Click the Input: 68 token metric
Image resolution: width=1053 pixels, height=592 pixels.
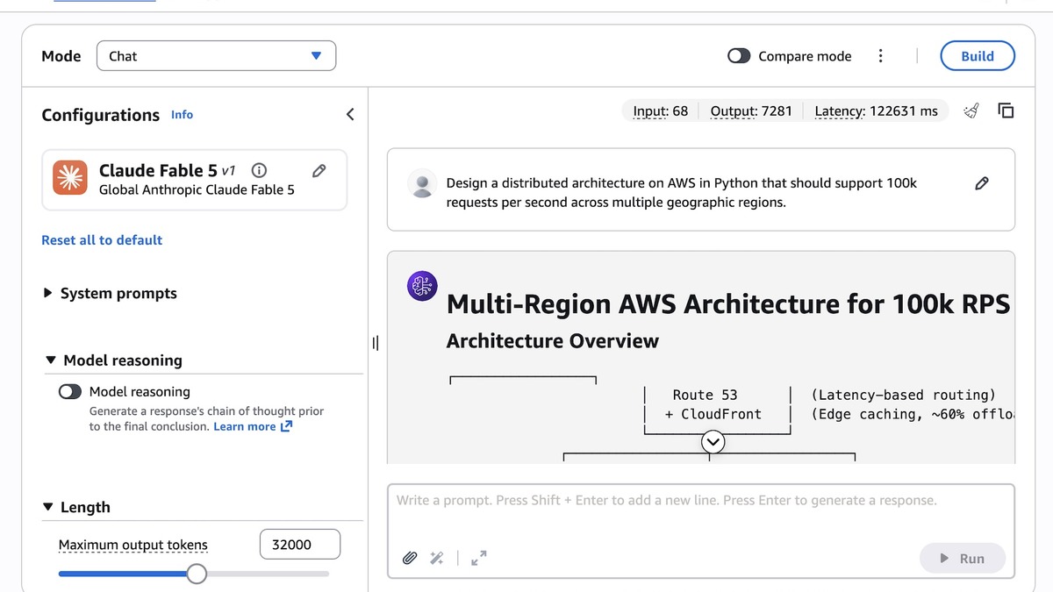click(661, 111)
